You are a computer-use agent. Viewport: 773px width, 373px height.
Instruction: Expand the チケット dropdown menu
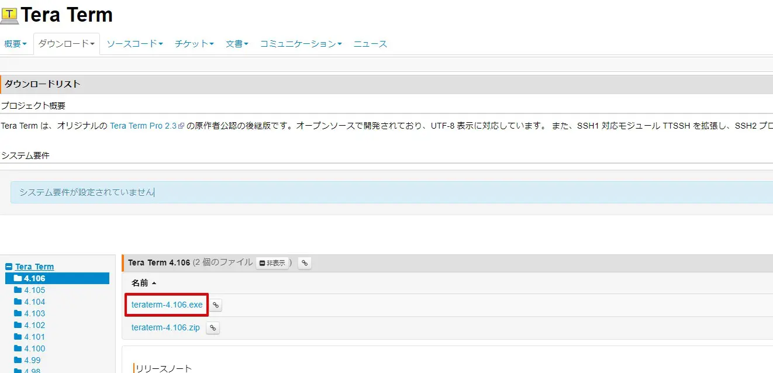tap(194, 44)
